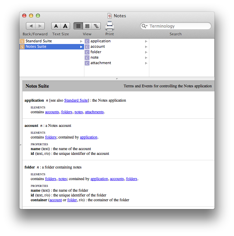Follow the folder link in container property

coord(72,200)
